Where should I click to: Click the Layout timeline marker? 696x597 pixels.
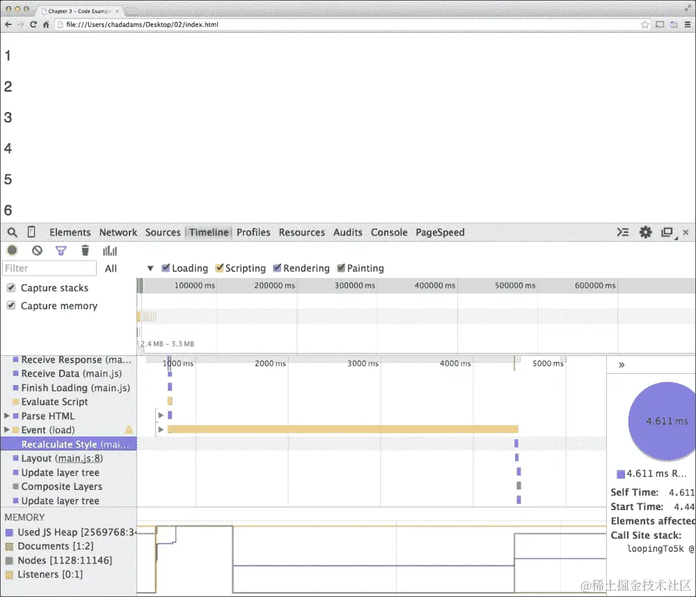(x=516, y=457)
